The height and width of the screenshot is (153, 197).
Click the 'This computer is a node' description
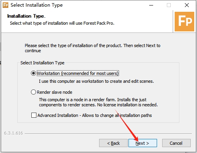tap(98, 102)
